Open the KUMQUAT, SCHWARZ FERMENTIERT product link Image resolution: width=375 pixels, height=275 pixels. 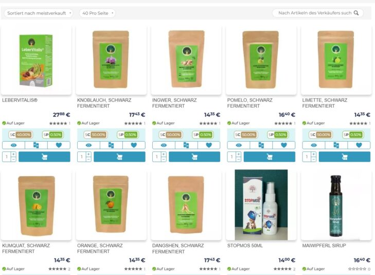tap(26, 248)
